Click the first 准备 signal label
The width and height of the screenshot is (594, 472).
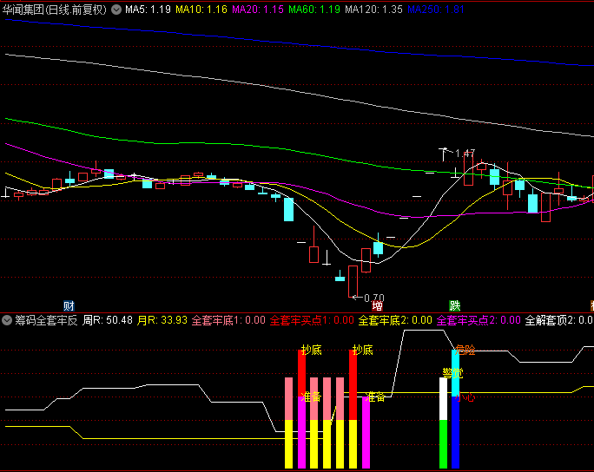312,397
